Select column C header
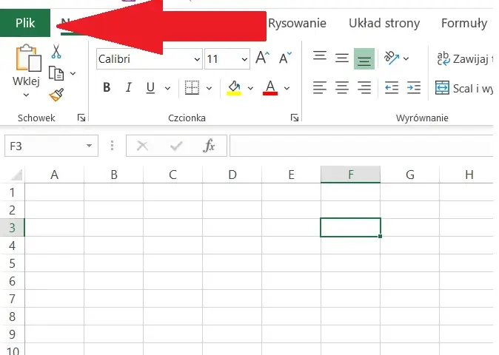499x355 pixels. [x=173, y=175]
